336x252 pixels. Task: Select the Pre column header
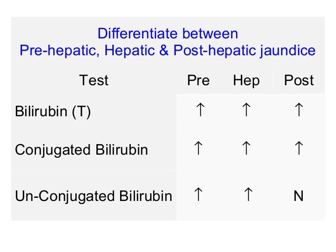[x=198, y=80]
